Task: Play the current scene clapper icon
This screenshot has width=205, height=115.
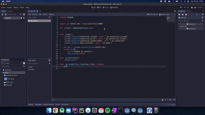Action: pyautogui.click(x=192, y=8)
